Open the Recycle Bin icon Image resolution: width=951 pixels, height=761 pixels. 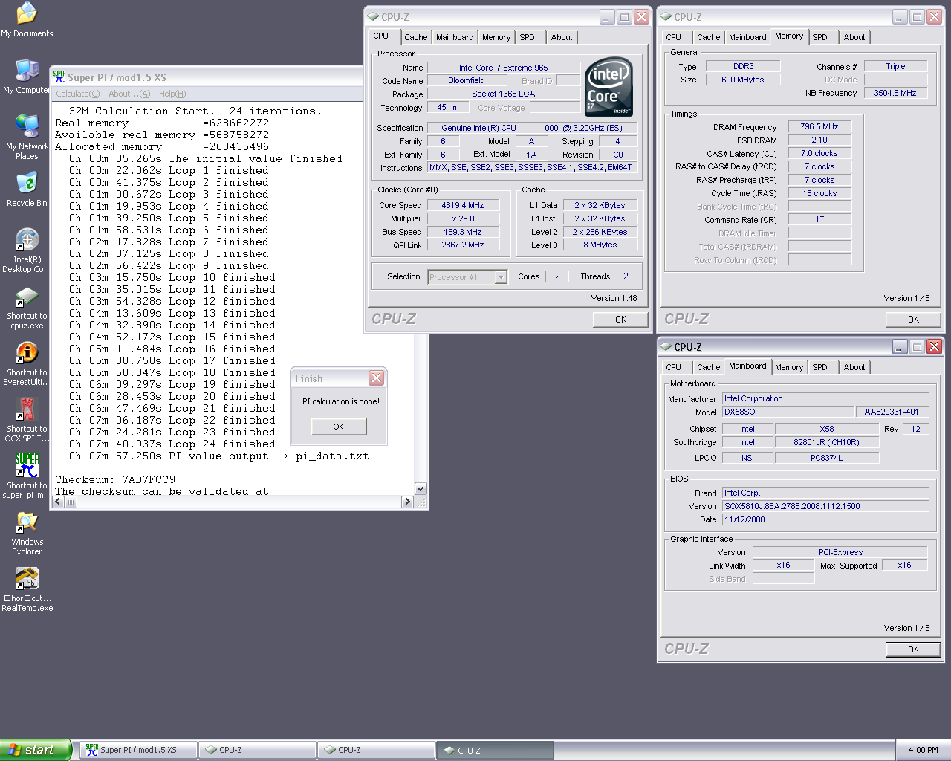pyautogui.click(x=27, y=190)
